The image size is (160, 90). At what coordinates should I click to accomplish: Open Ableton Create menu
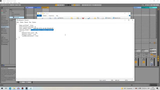[x=7, y=3]
